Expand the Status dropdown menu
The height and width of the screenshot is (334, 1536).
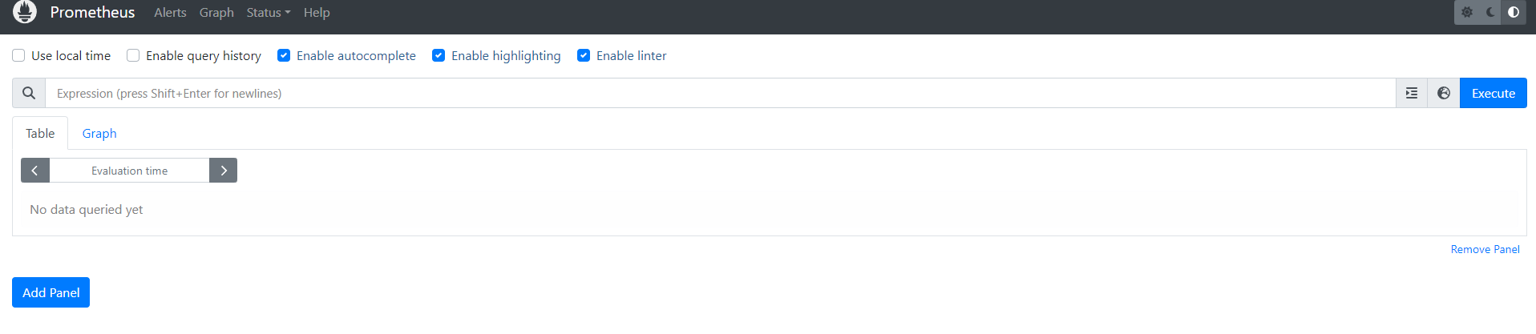(x=269, y=12)
